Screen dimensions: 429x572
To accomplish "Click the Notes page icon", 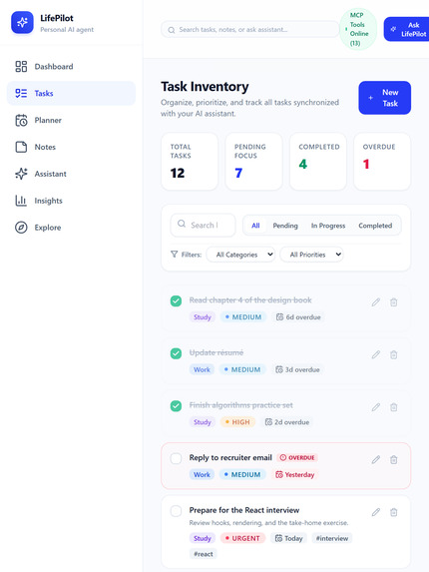I will 21,147.
